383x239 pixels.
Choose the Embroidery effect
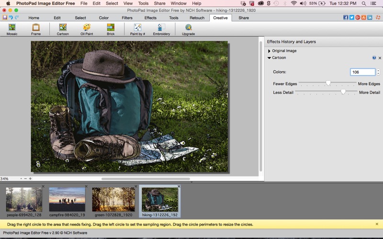coord(161,29)
